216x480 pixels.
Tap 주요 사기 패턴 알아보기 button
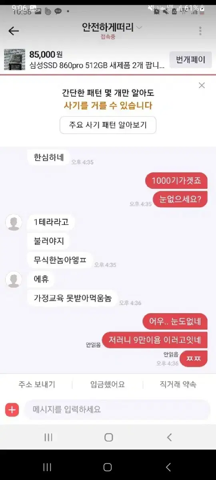tap(108, 125)
